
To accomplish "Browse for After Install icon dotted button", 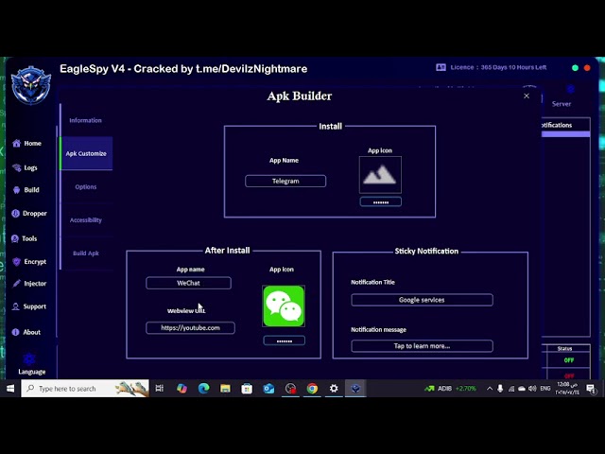I will tap(284, 340).
